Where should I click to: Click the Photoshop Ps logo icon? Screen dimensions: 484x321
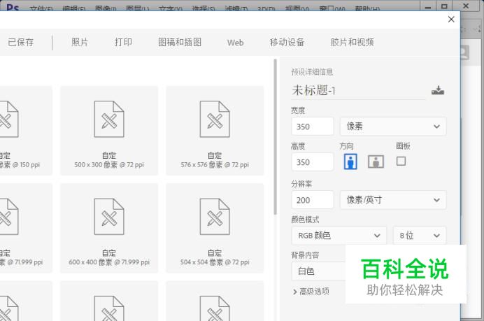(x=13, y=7)
